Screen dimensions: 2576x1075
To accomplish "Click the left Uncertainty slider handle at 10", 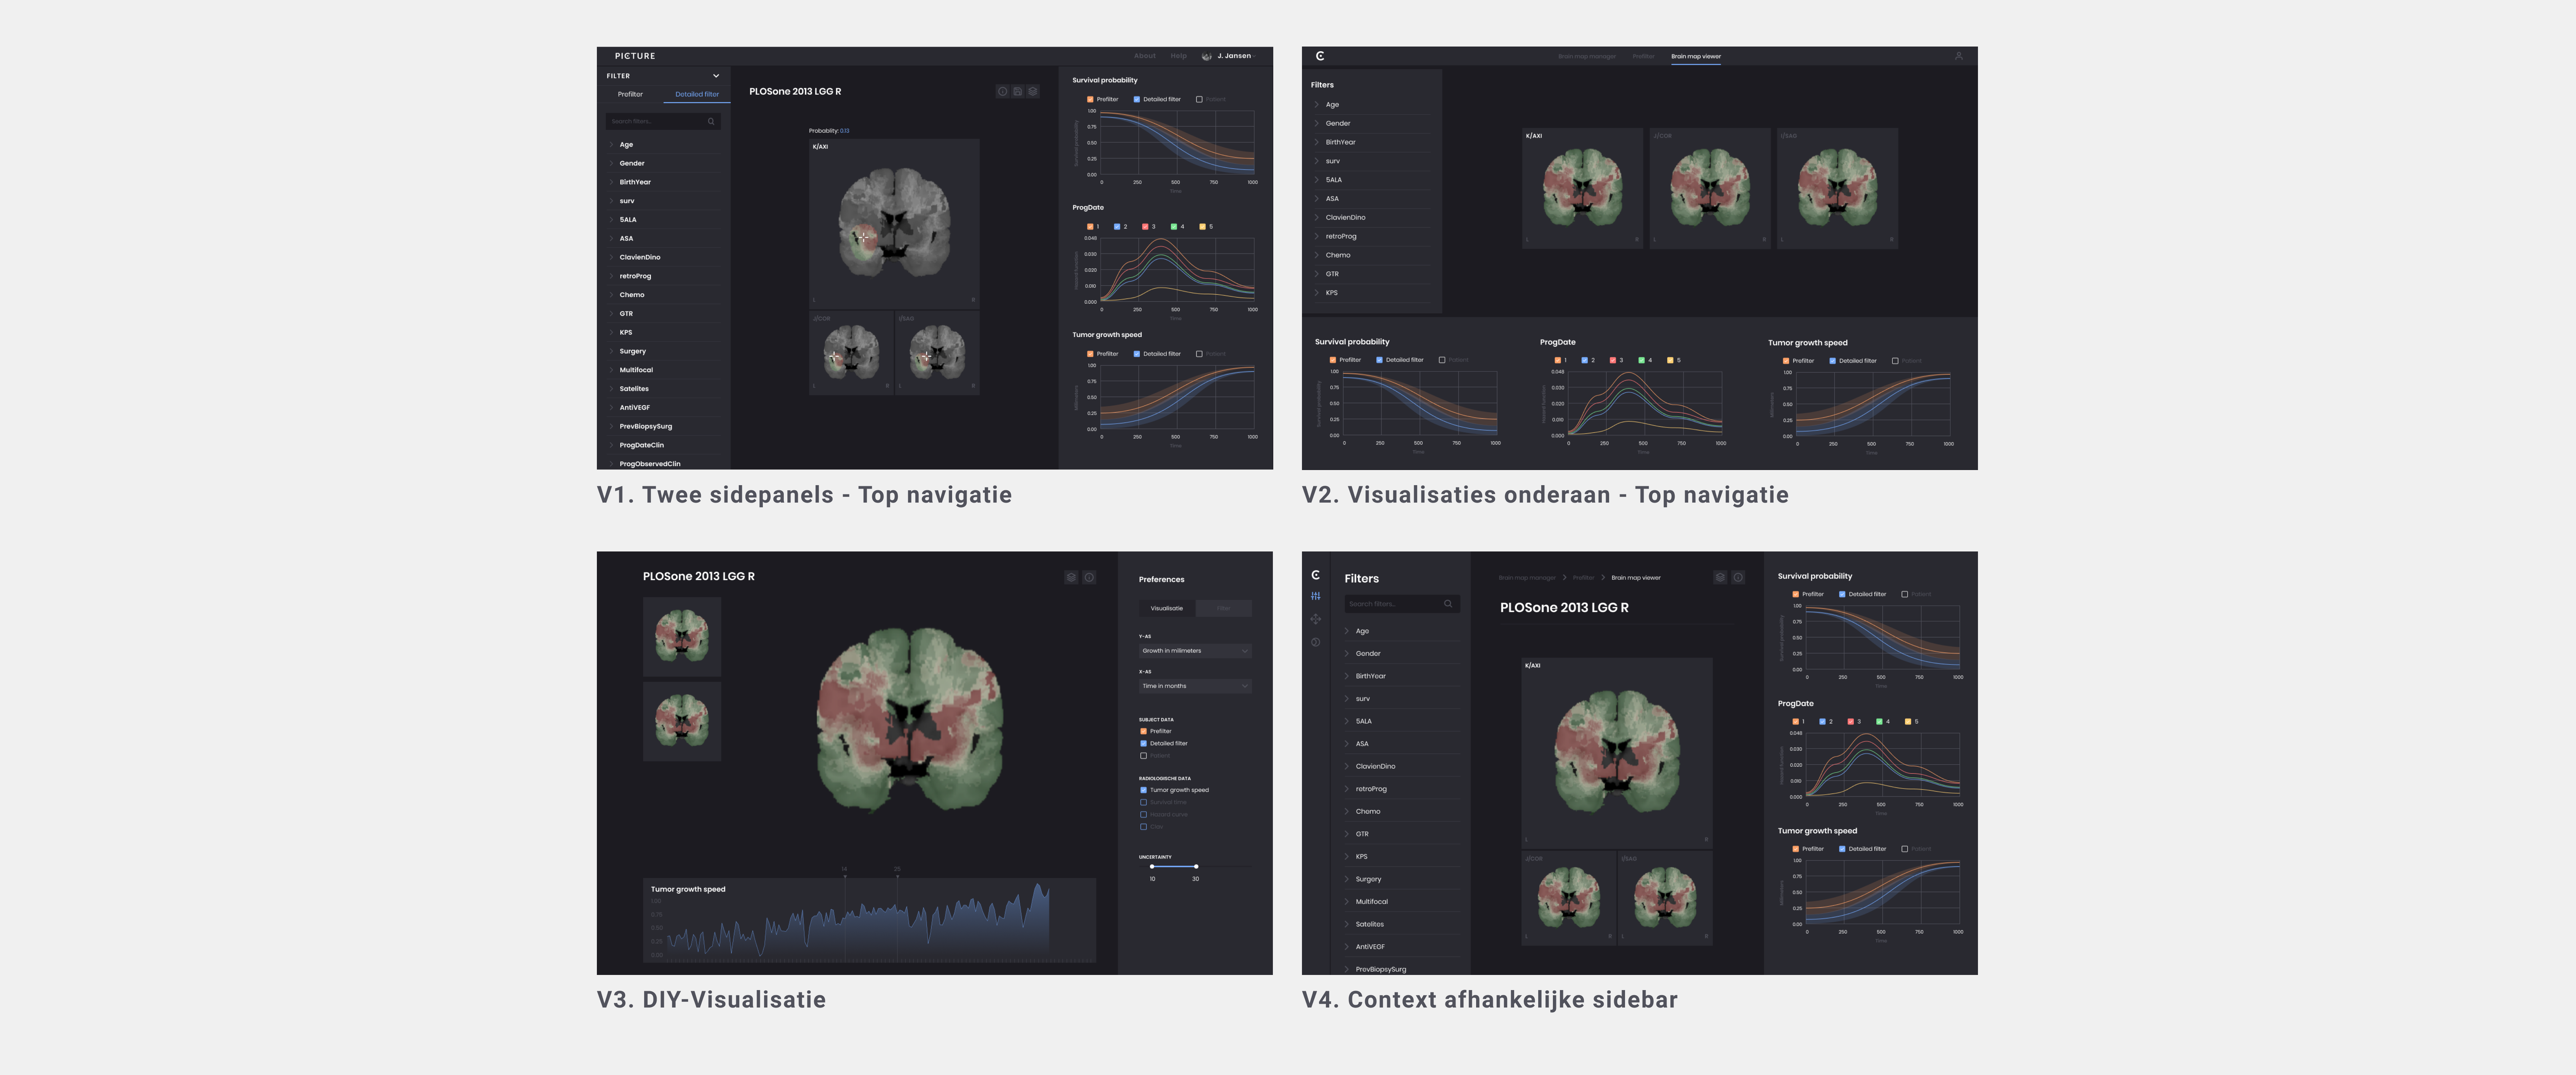I will click(1152, 867).
